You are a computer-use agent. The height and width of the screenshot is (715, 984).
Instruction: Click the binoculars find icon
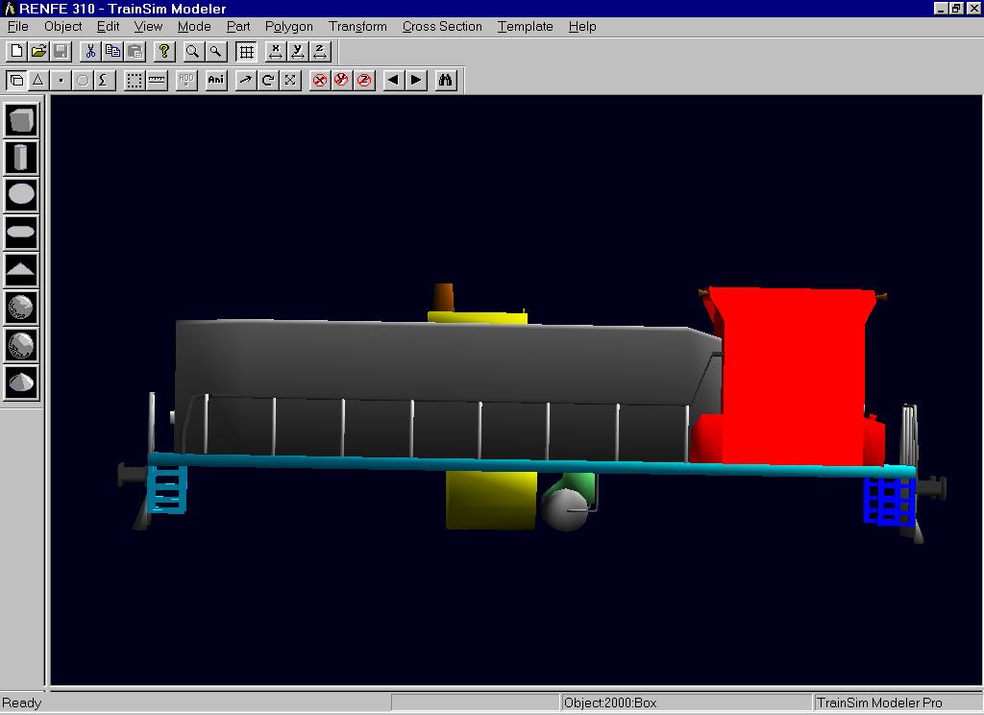point(445,81)
